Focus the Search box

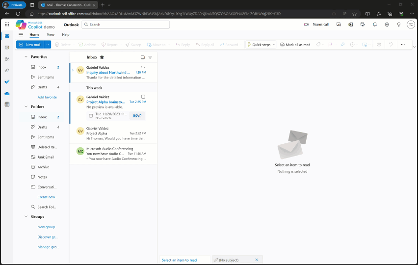pyautogui.click(x=126, y=25)
